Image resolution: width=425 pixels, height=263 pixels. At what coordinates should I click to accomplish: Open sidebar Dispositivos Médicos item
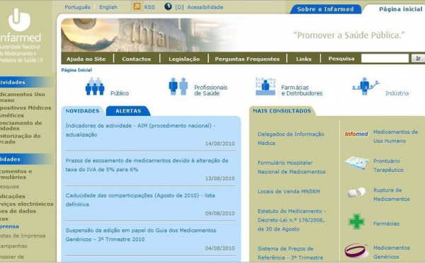pyautogui.click(x=25, y=107)
